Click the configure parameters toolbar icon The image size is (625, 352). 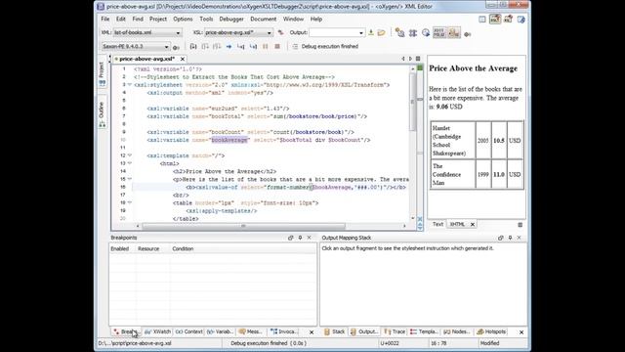(x=399, y=33)
